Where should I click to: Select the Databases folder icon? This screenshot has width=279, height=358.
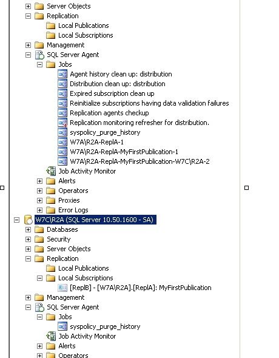pos(39,229)
